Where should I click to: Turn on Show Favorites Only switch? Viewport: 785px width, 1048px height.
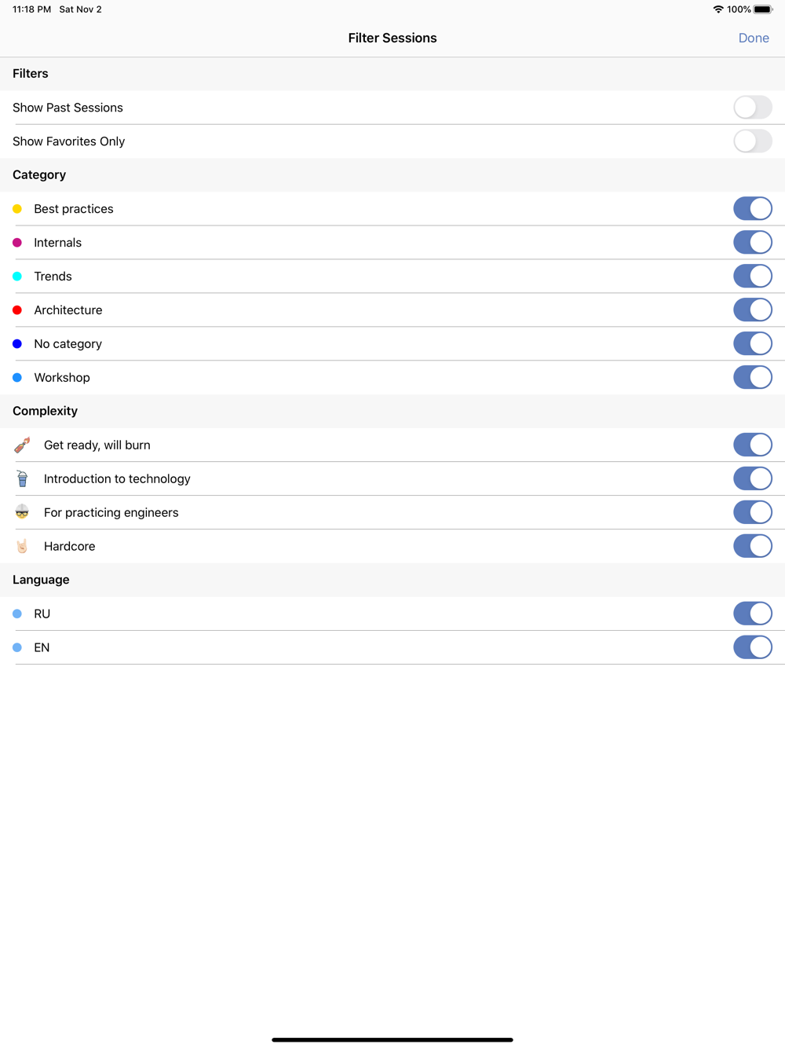pos(752,141)
